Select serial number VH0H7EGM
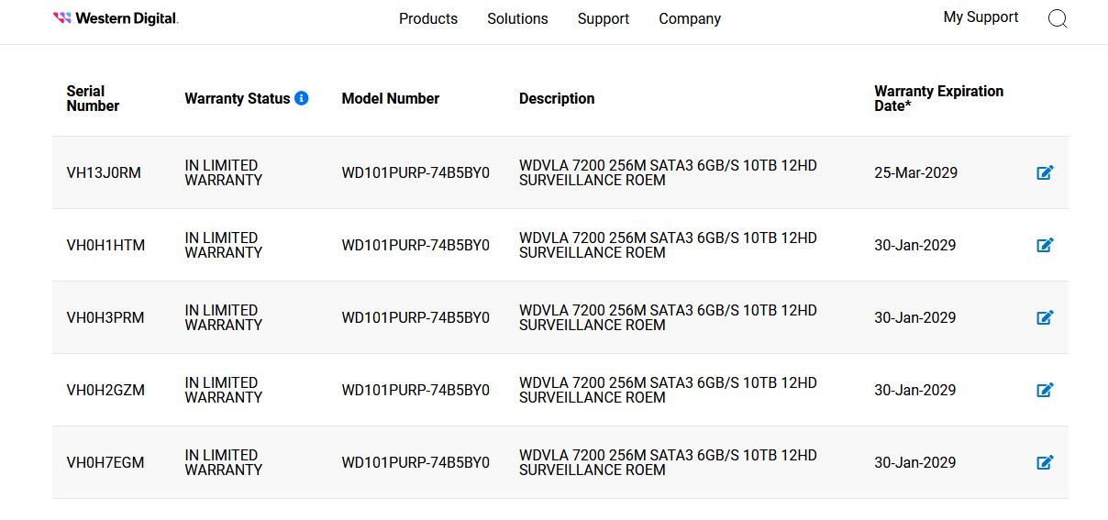This screenshot has width=1108, height=520. click(105, 462)
